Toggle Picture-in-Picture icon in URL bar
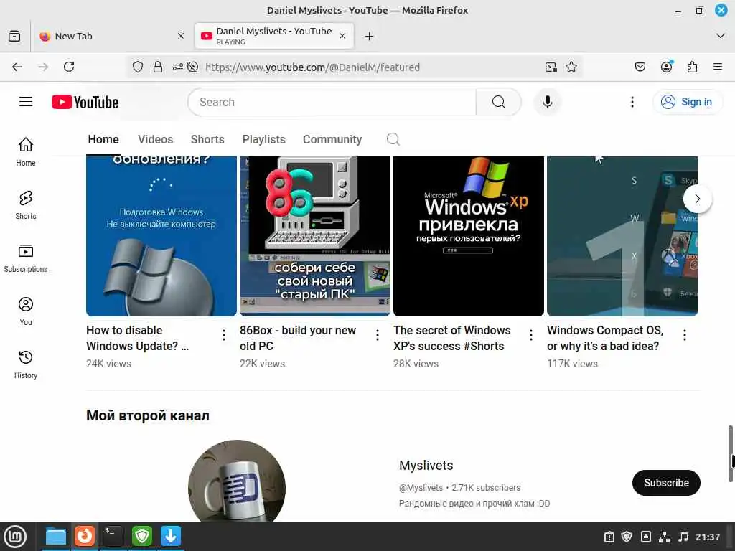The width and height of the screenshot is (735, 551). 551,67
